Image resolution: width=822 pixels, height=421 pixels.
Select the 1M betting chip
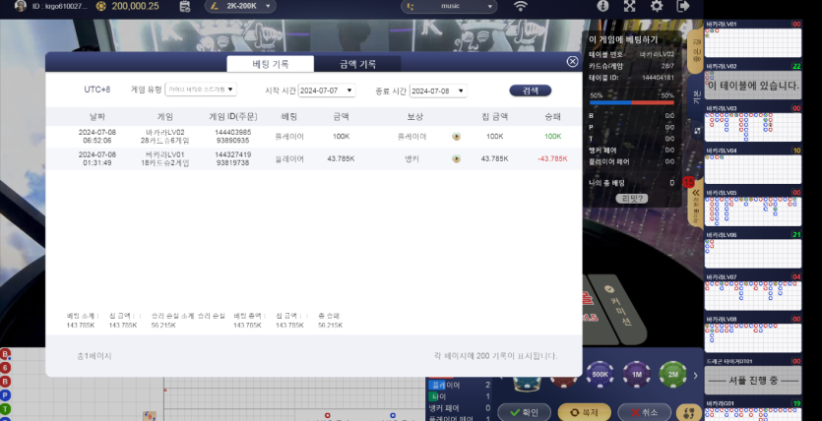coord(636,375)
